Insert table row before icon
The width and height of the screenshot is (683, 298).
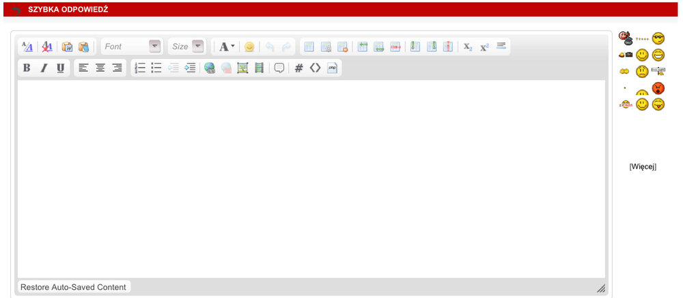point(363,46)
